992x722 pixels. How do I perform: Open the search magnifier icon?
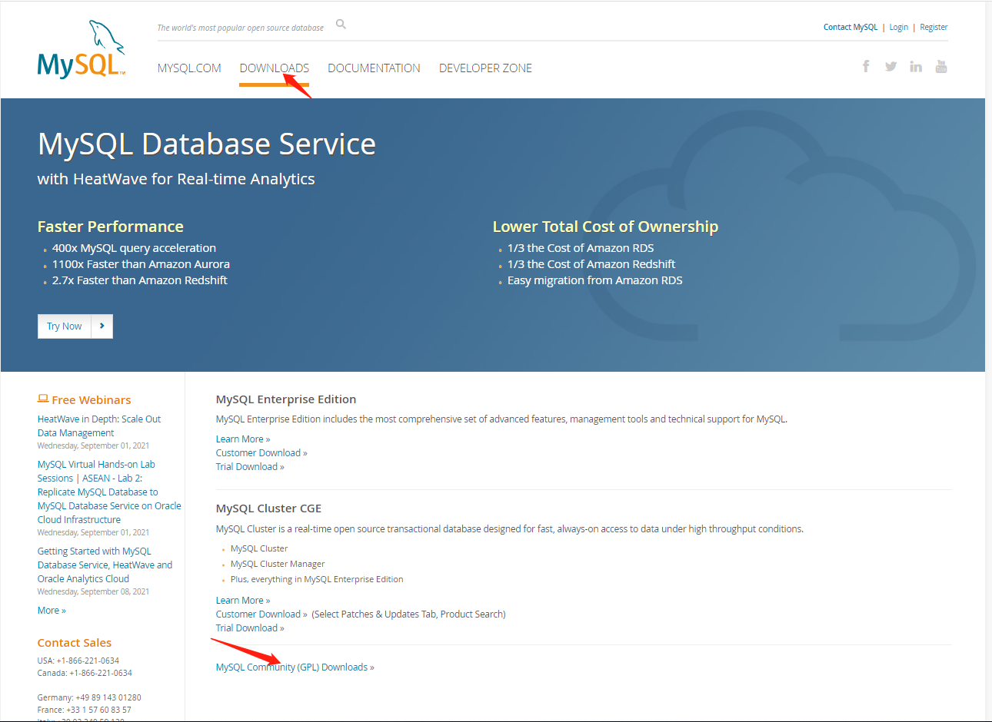341,25
